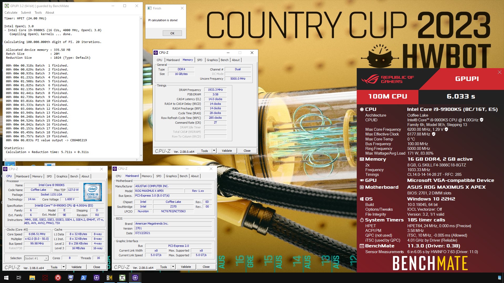Click the Multiplier field x 62.0 (8.0 - 50.0)
Screen dimensions: 504x283
click(37, 239)
